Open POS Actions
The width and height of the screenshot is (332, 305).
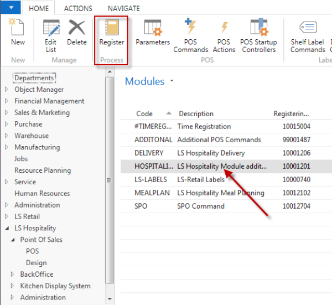(224, 37)
